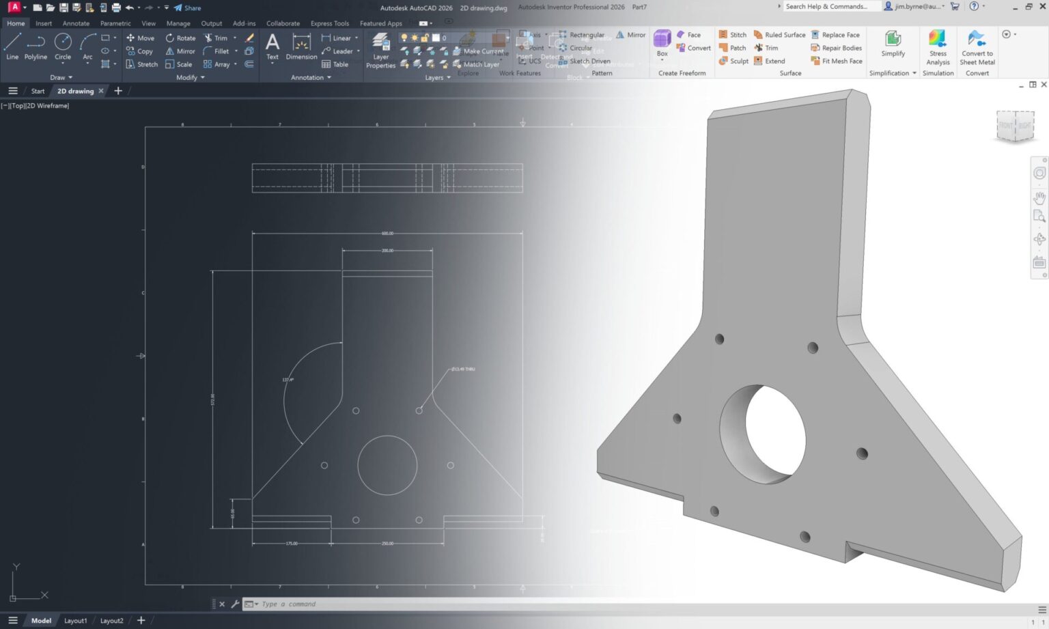Screen dimensions: 1049x629
Task: Expand the Simplification panel dropdown
Action: [914, 73]
